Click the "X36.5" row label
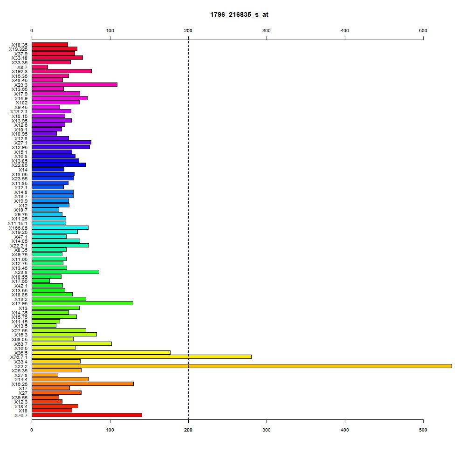 coord(21,353)
